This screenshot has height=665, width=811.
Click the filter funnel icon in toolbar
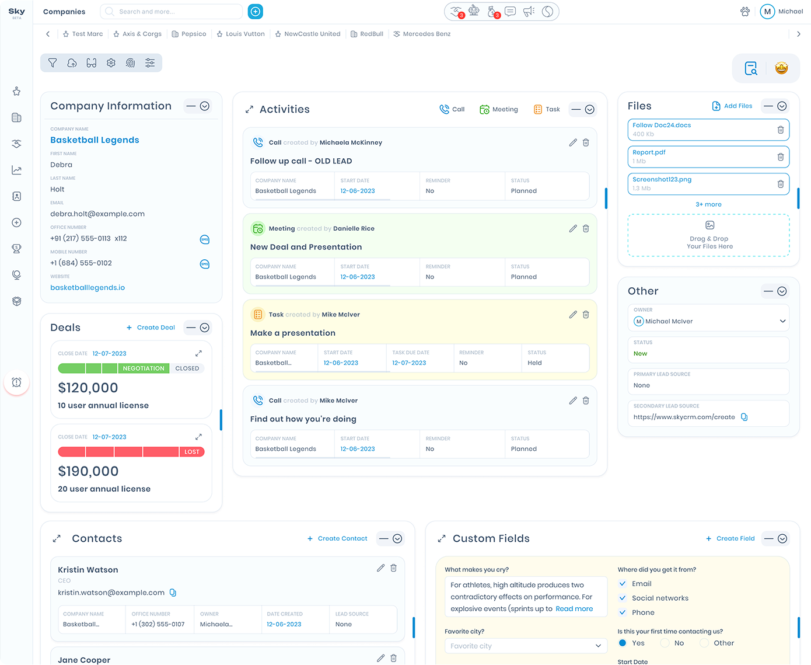point(53,63)
